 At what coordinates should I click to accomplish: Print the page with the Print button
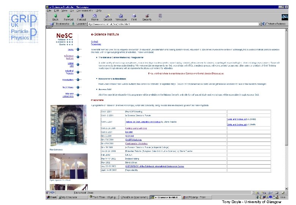[x=134, y=17]
